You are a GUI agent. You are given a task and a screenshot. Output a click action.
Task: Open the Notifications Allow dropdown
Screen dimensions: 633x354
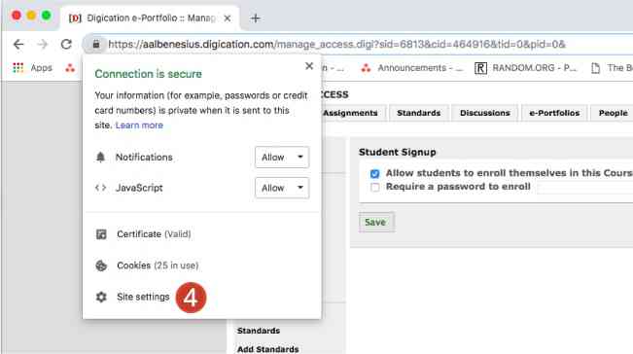tap(282, 157)
